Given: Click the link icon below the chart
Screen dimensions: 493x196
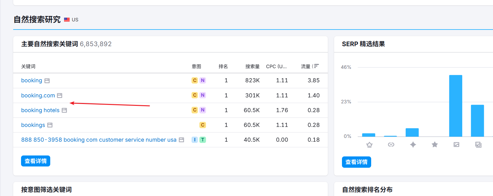Looking at the screenshot, I should 391,144.
